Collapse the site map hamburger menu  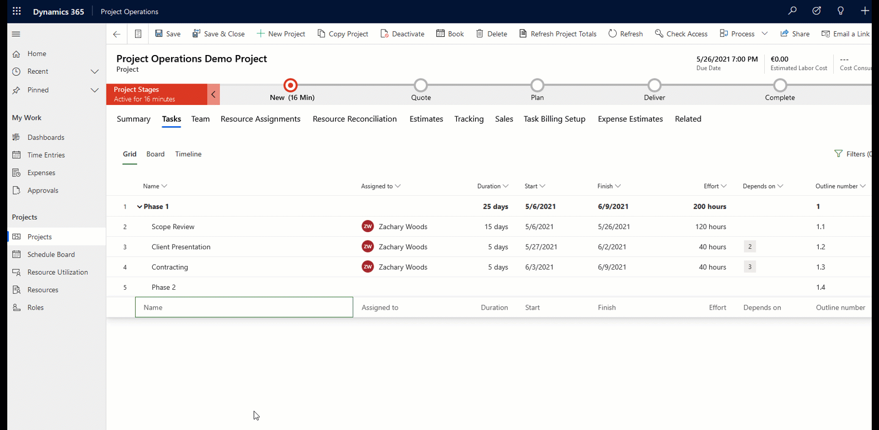click(x=16, y=34)
